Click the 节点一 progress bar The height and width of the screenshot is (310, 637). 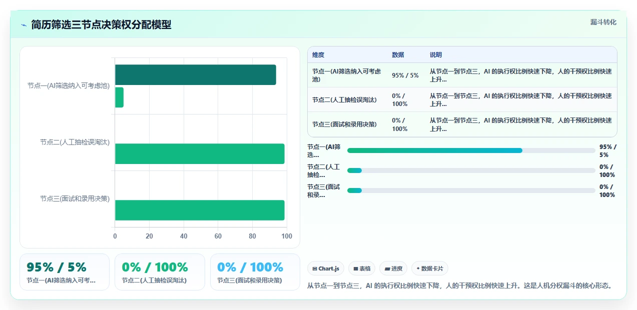(471, 150)
